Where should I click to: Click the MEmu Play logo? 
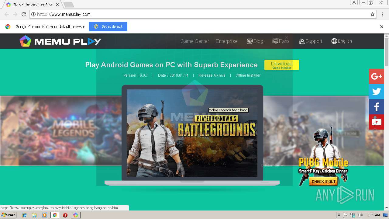click(60, 41)
